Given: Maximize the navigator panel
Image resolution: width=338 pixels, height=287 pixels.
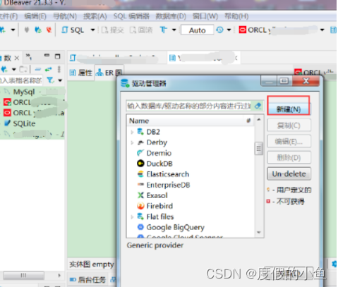Looking at the screenshot, I should click(58, 56).
